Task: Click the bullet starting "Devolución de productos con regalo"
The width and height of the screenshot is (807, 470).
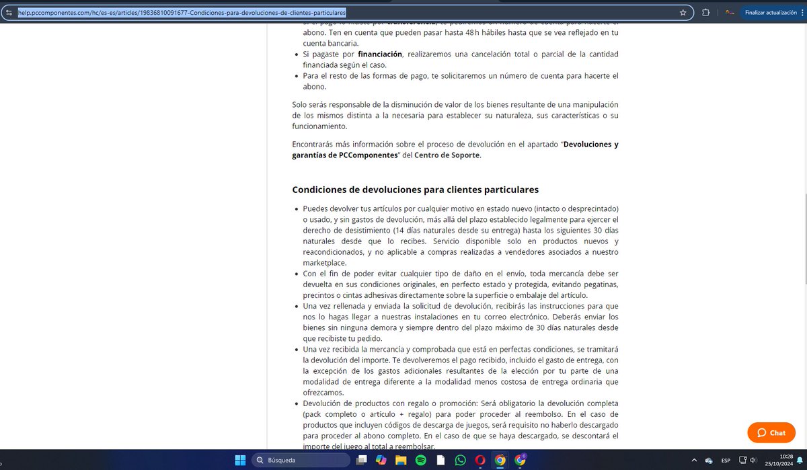Action: pyautogui.click(x=461, y=424)
